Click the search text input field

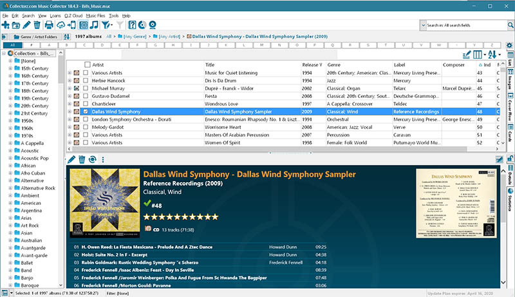[466, 25]
